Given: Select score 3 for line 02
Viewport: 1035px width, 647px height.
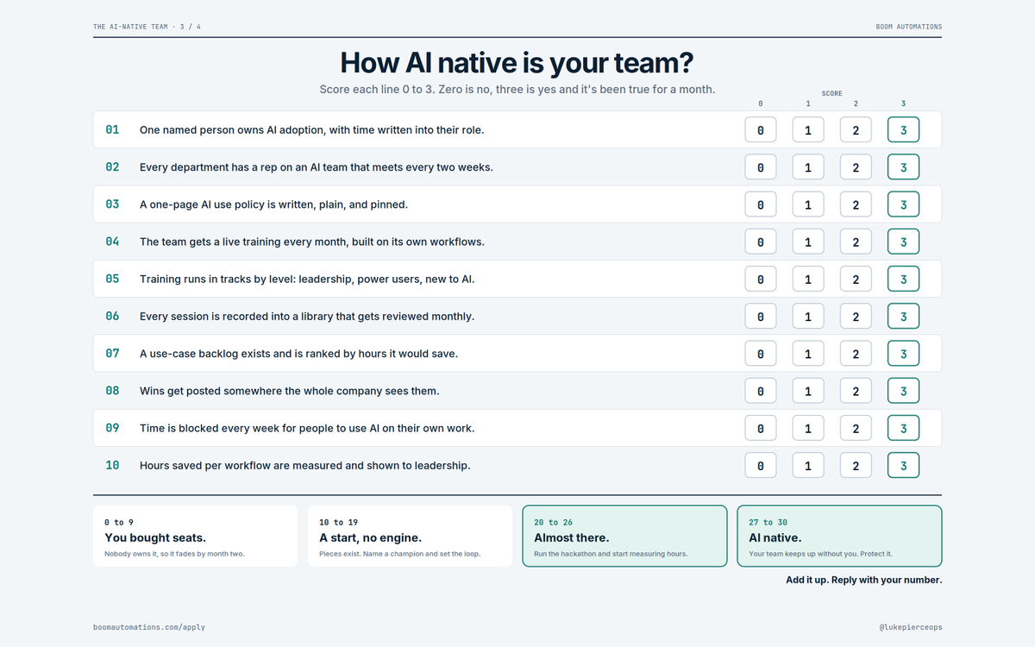Looking at the screenshot, I should [x=903, y=167].
